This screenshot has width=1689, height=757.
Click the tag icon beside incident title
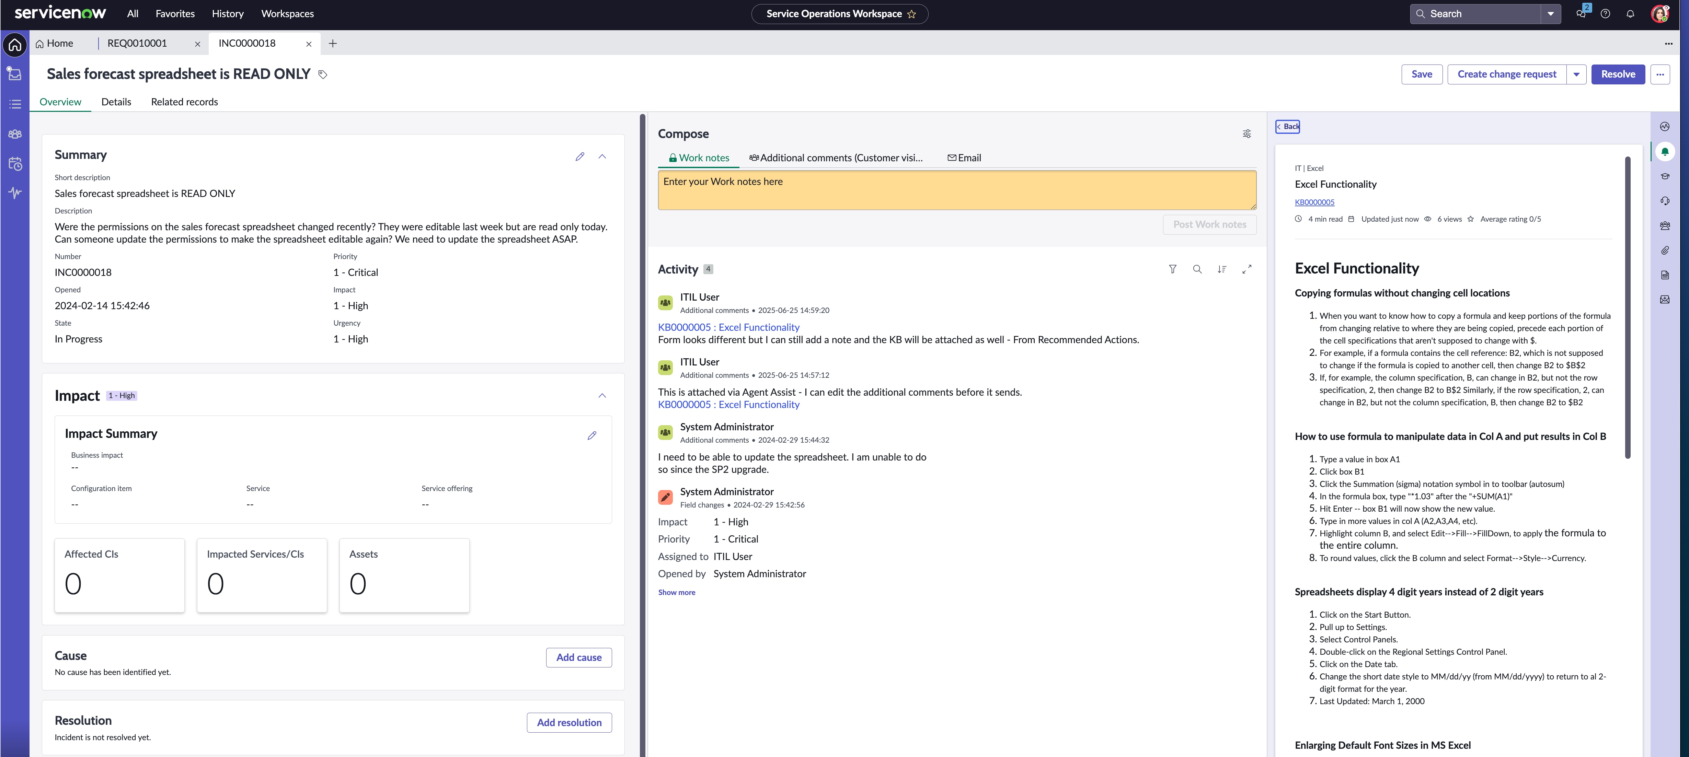click(323, 75)
